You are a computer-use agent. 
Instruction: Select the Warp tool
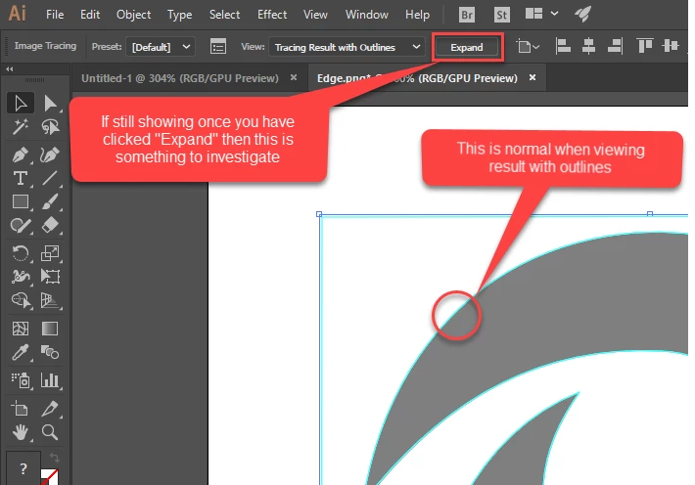point(21,277)
